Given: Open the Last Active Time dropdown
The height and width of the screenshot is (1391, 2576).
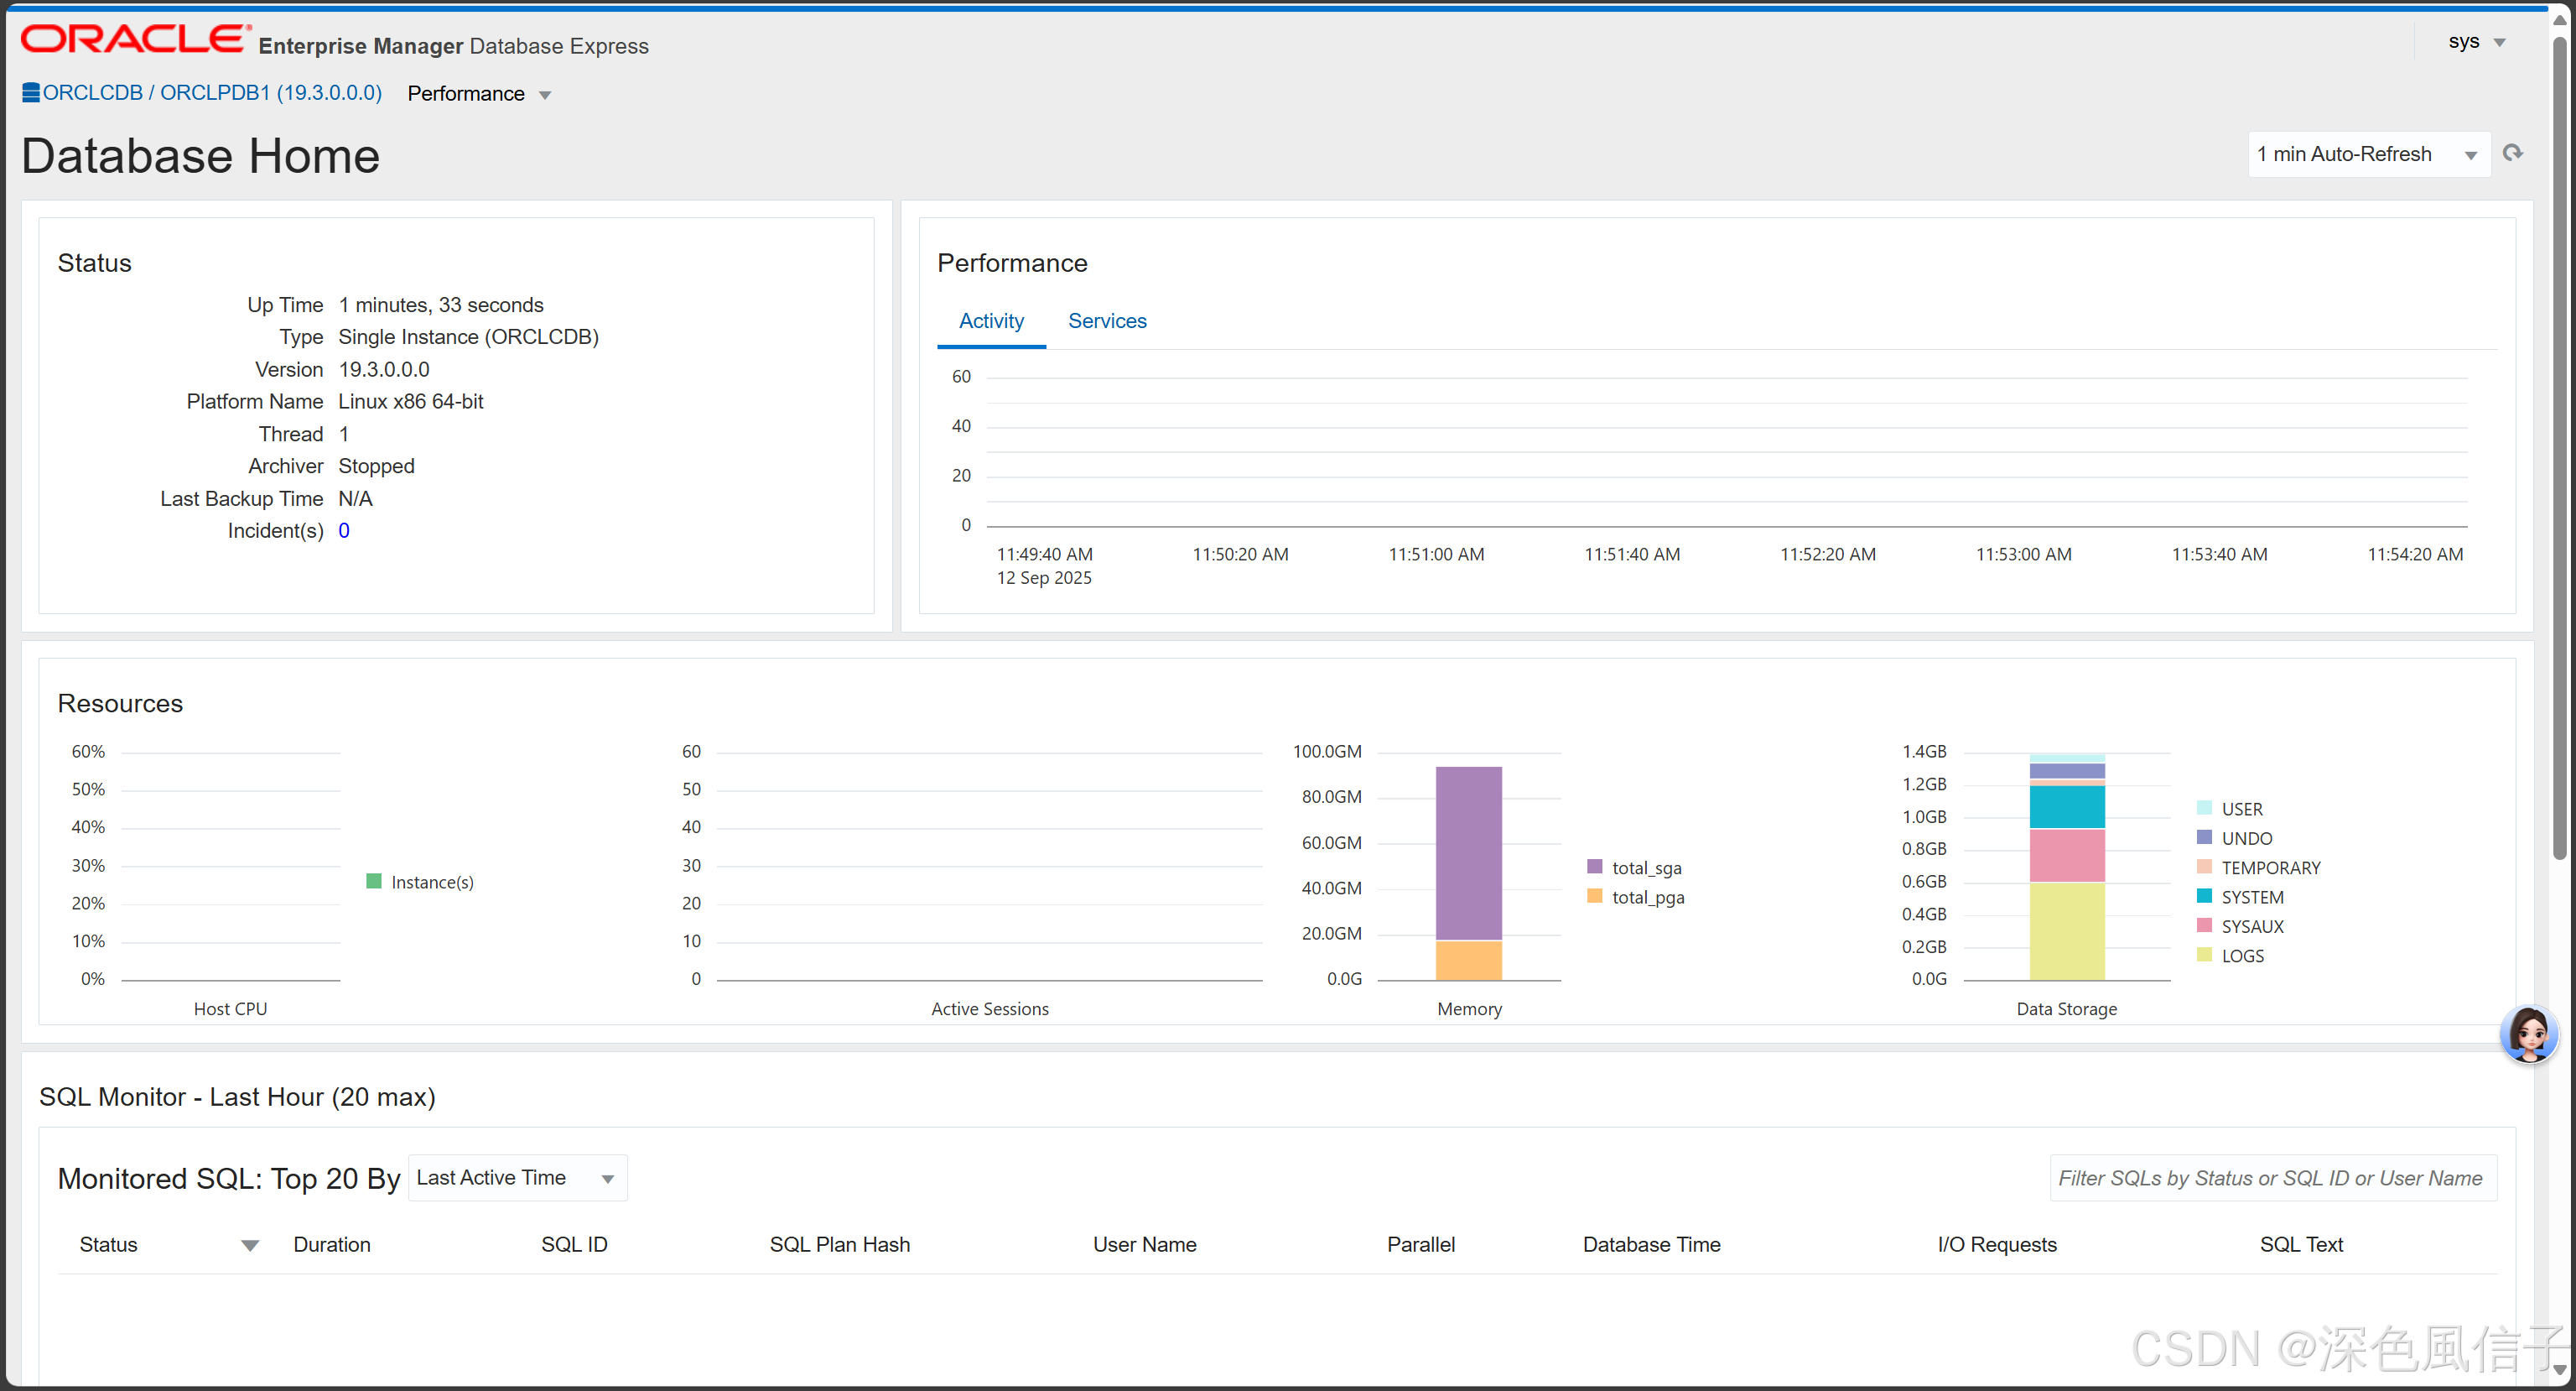Looking at the screenshot, I should click(517, 1178).
